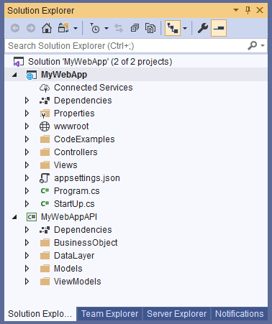Screen dimensions: 272x324
Task: Click the Forward navigation arrow icon
Action: point(31,28)
